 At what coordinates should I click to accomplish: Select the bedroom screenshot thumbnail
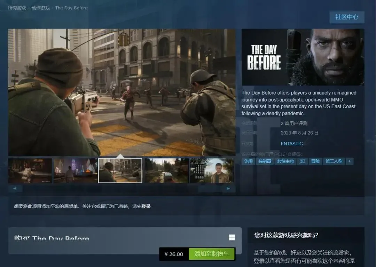tap(30, 170)
